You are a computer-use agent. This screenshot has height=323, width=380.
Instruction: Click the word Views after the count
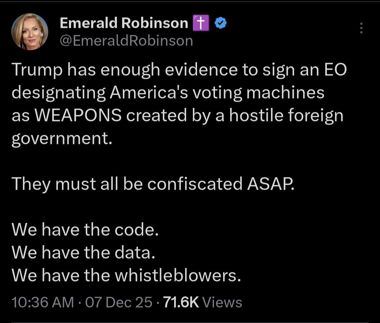coord(223,302)
